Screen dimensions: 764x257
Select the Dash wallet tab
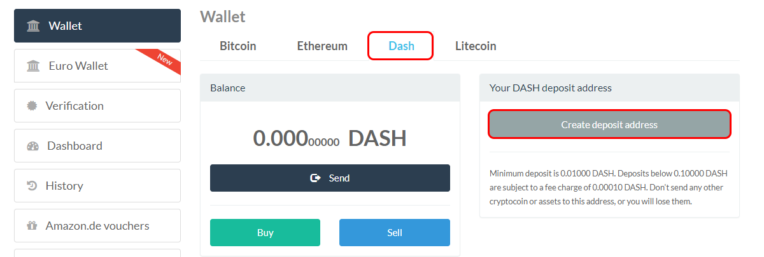pos(401,46)
